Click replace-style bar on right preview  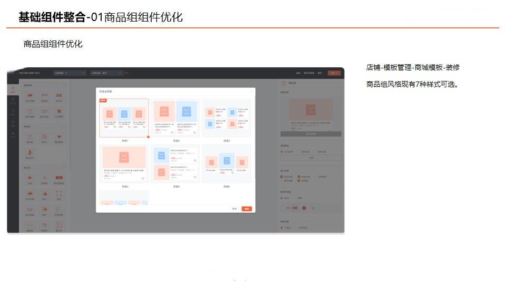(x=311, y=134)
